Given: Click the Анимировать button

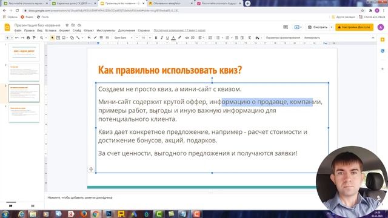Looking at the screenshot, I should [312, 38].
